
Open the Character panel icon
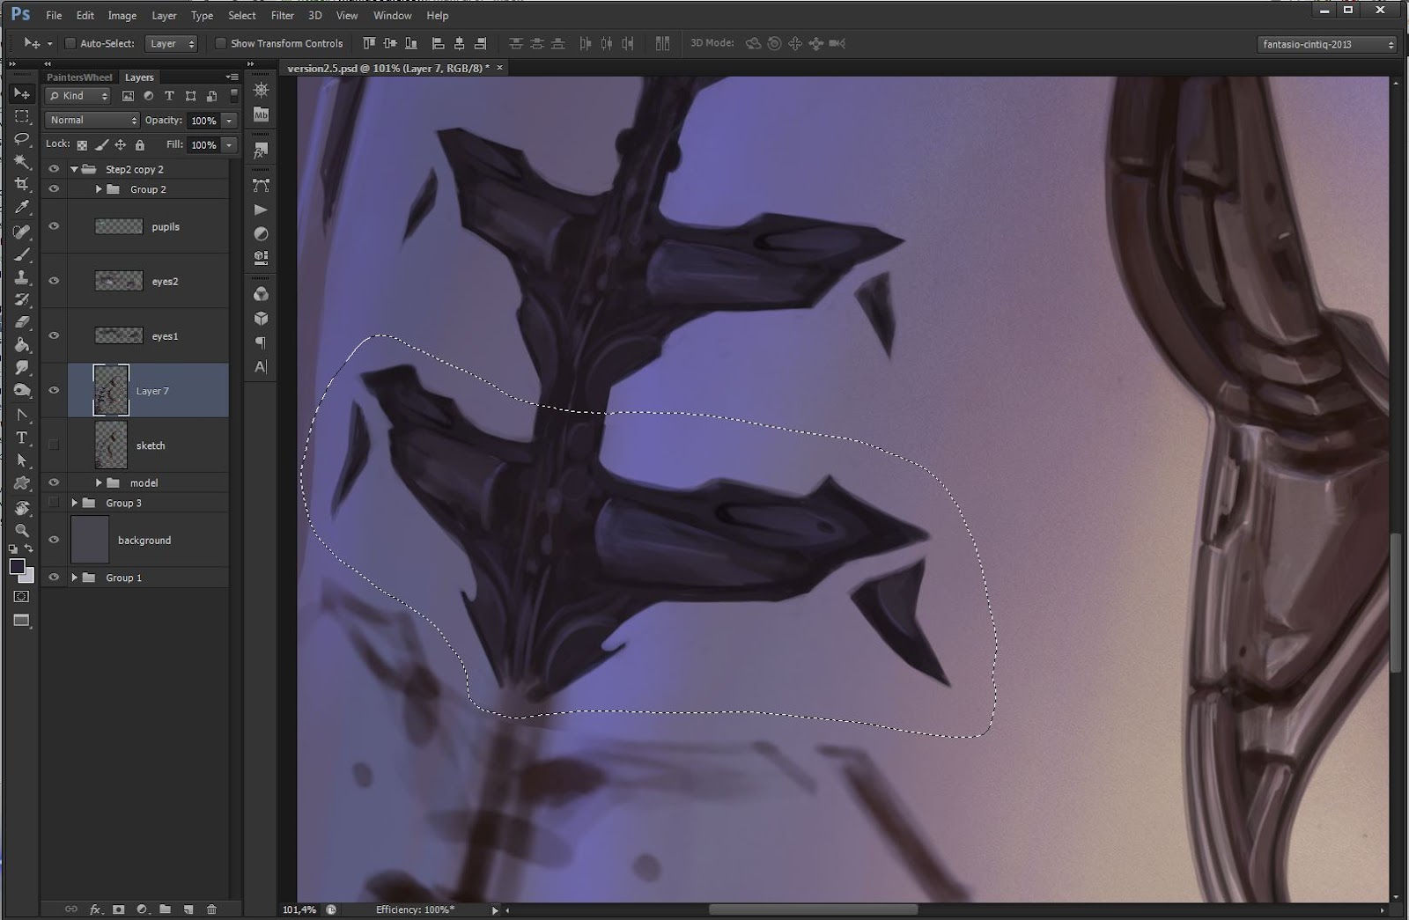pos(261,366)
